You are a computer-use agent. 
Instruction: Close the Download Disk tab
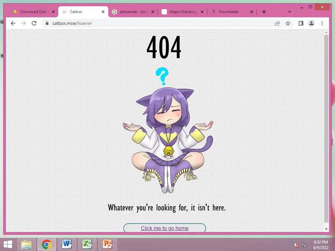53,12
